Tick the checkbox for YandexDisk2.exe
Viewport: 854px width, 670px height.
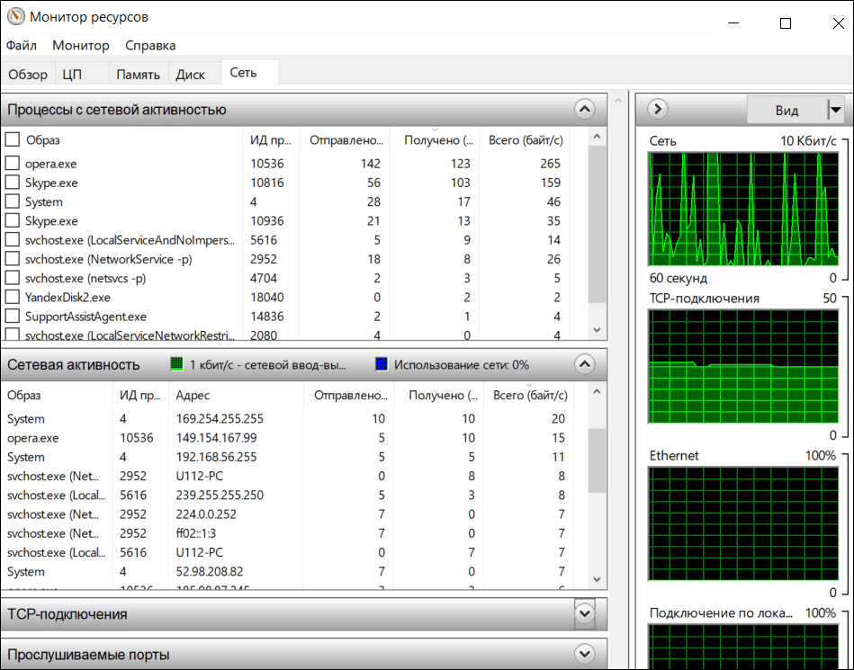click(x=13, y=297)
